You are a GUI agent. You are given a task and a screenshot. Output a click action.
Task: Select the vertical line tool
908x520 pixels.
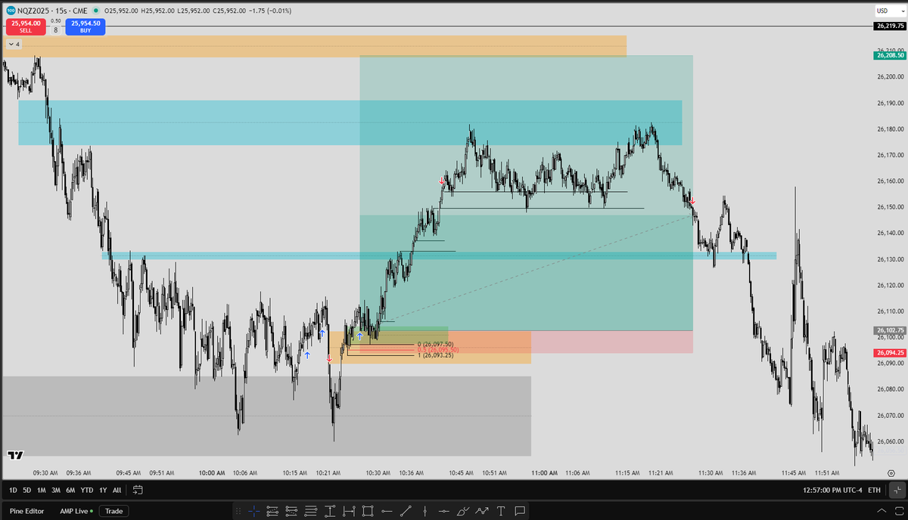424,511
